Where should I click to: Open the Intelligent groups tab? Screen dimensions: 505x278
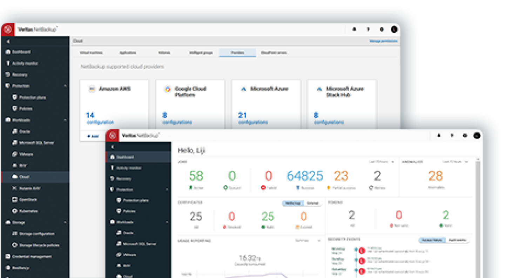(201, 53)
